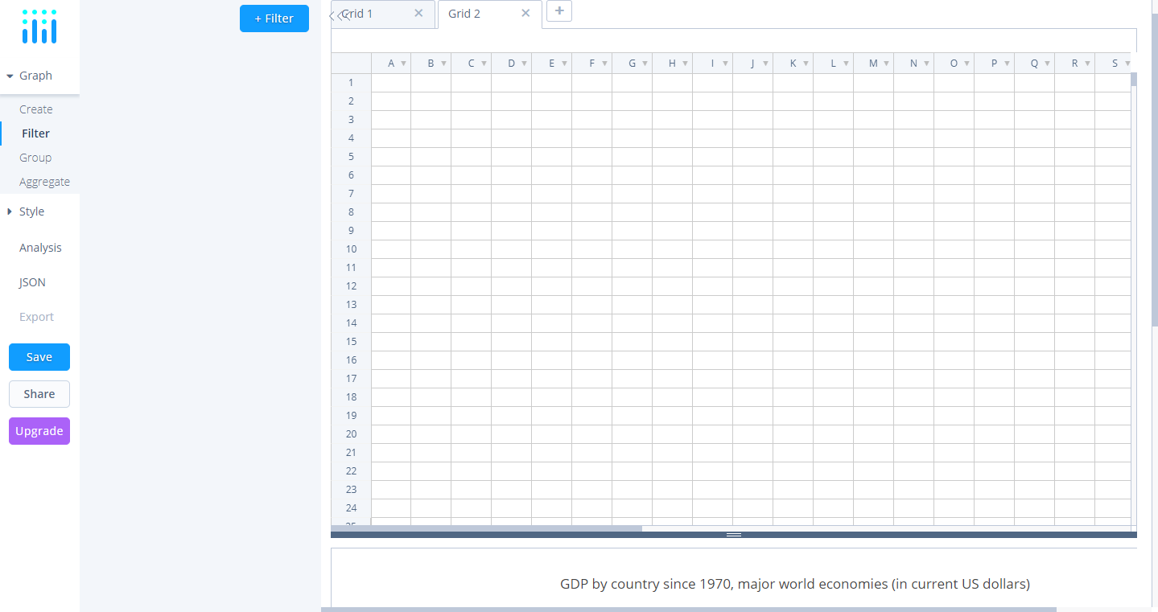Viewport: 1158px width, 612px height.
Task: Open the Create panel
Action: click(36, 109)
